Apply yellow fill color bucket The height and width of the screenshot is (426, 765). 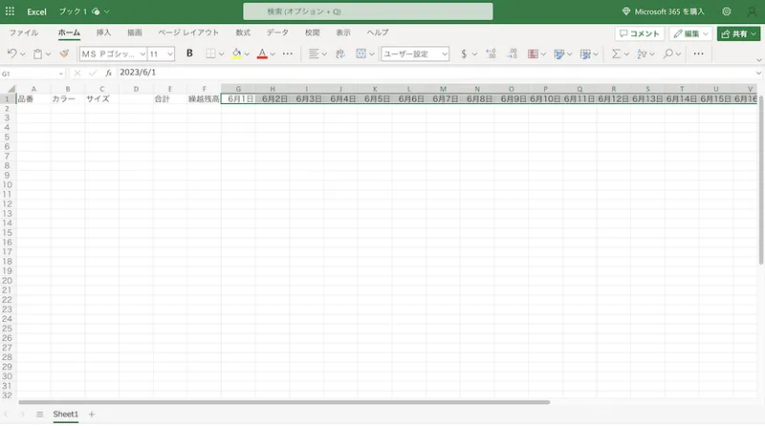coord(236,53)
